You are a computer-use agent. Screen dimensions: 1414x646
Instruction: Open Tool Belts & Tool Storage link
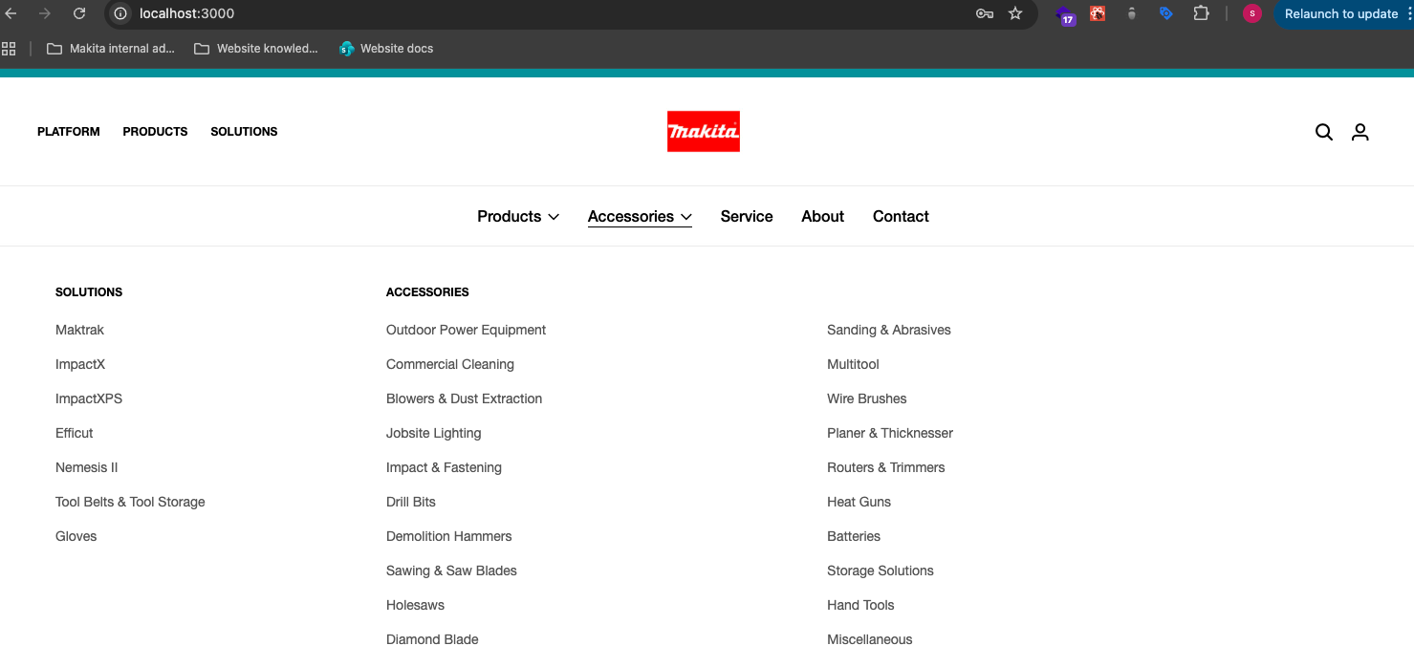pyautogui.click(x=130, y=502)
